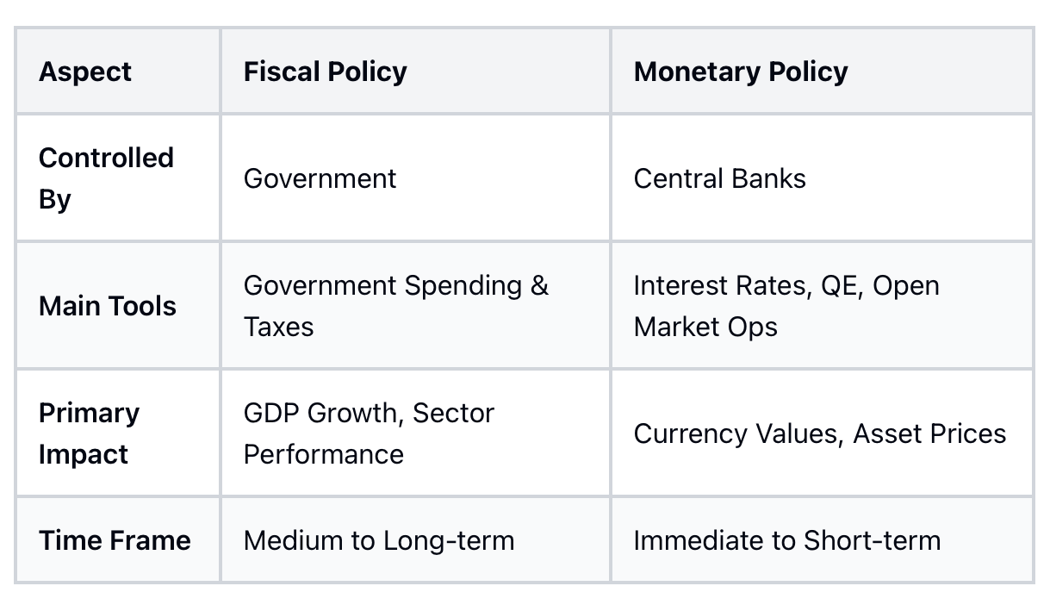This screenshot has height=611, width=1050.
Task: Click the Primary Impact row label
Action: [118, 433]
